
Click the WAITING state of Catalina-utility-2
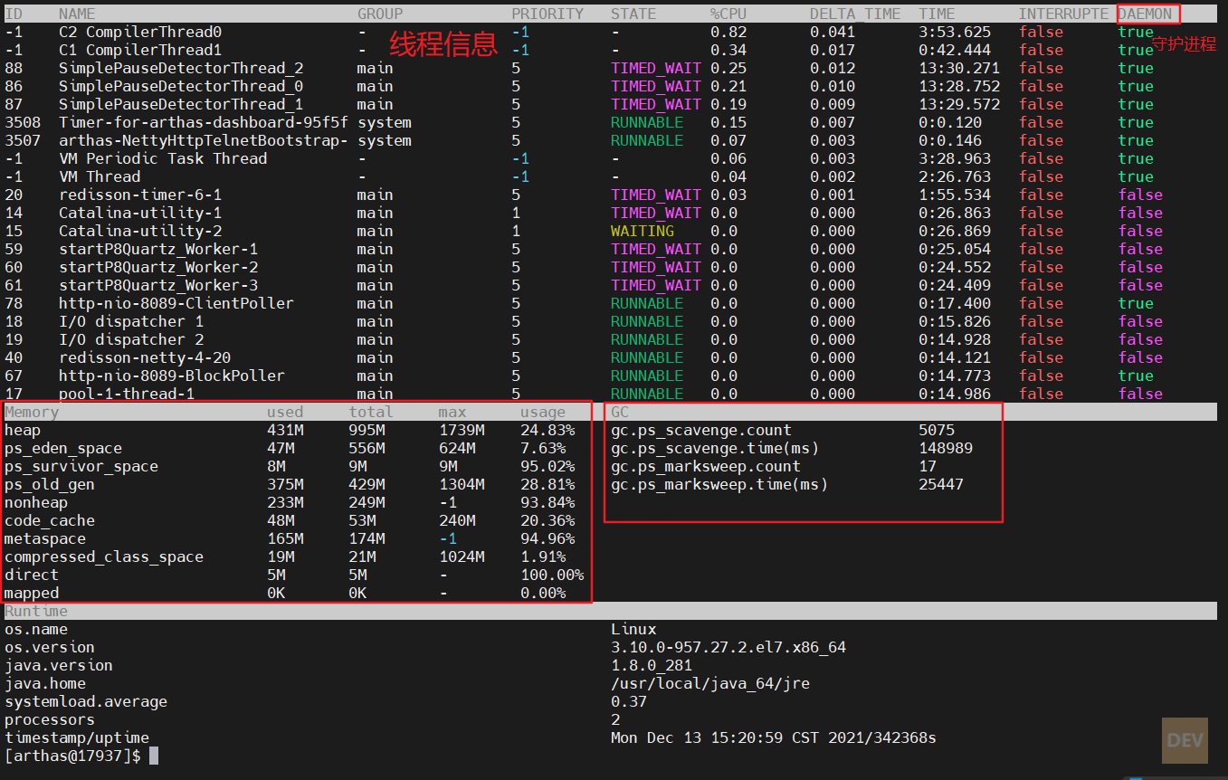[643, 231]
